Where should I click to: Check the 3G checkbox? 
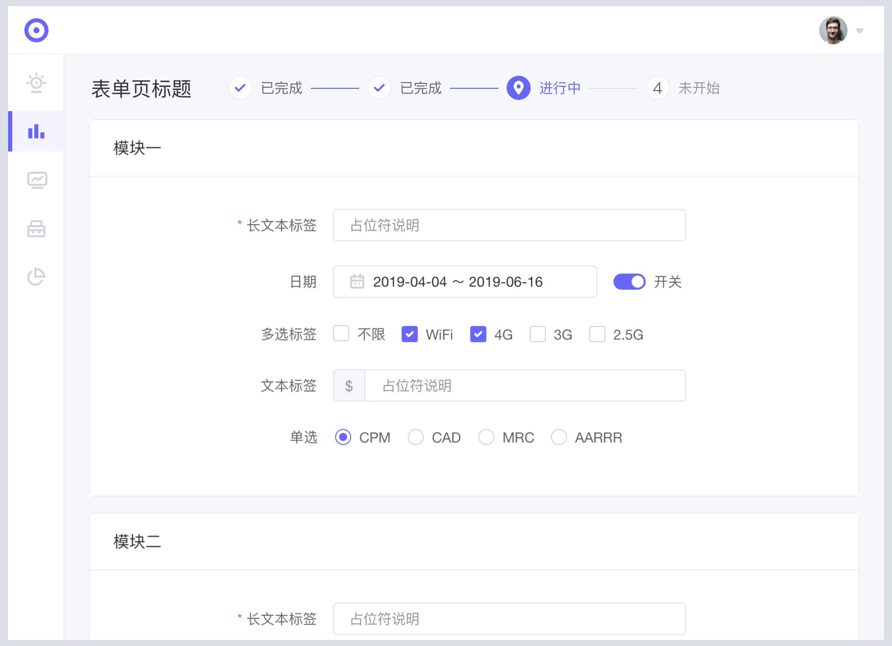click(538, 334)
